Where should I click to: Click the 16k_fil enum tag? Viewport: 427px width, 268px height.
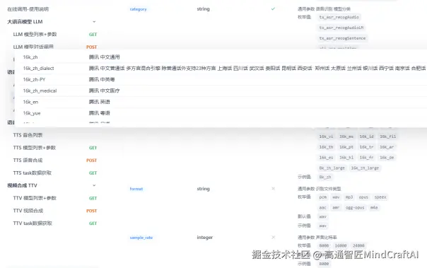(x=388, y=136)
